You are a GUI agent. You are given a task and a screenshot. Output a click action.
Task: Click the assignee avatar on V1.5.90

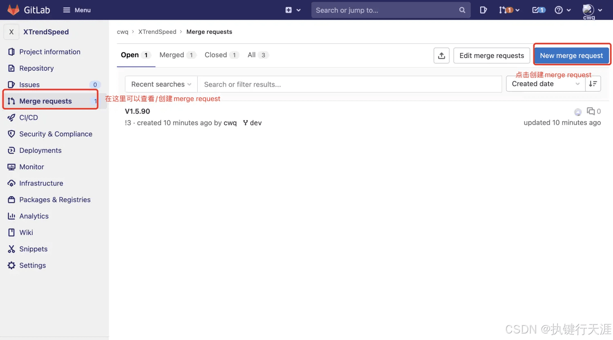tap(578, 112)
